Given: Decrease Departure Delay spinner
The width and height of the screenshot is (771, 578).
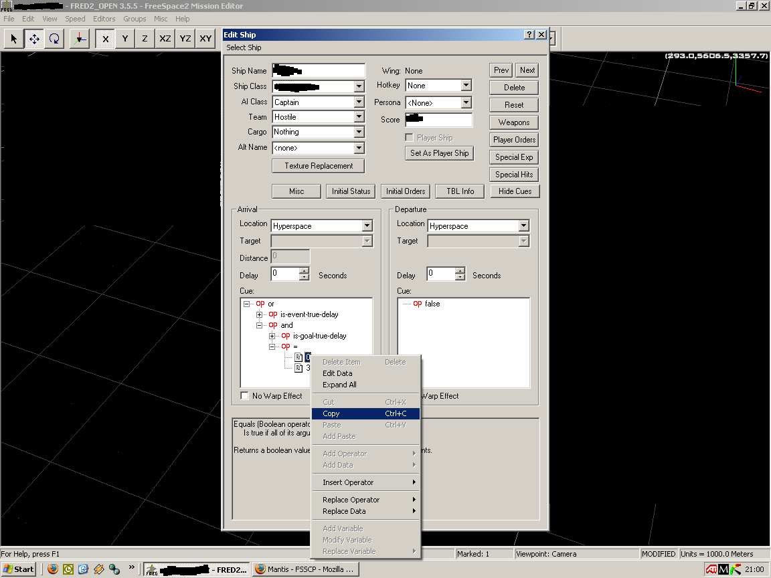Looking at the screenshot, I should pos(460,277).
